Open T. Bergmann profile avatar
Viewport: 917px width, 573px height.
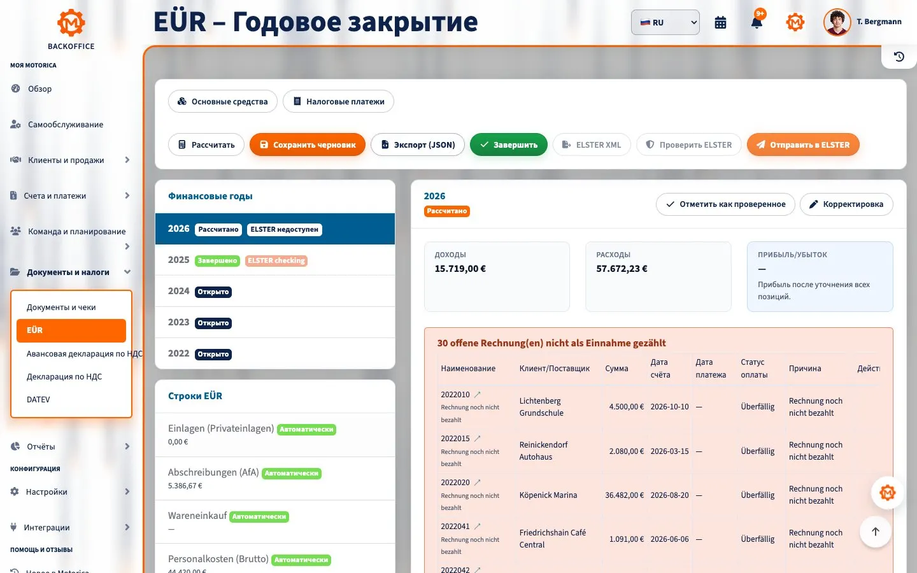click(837, 22)
